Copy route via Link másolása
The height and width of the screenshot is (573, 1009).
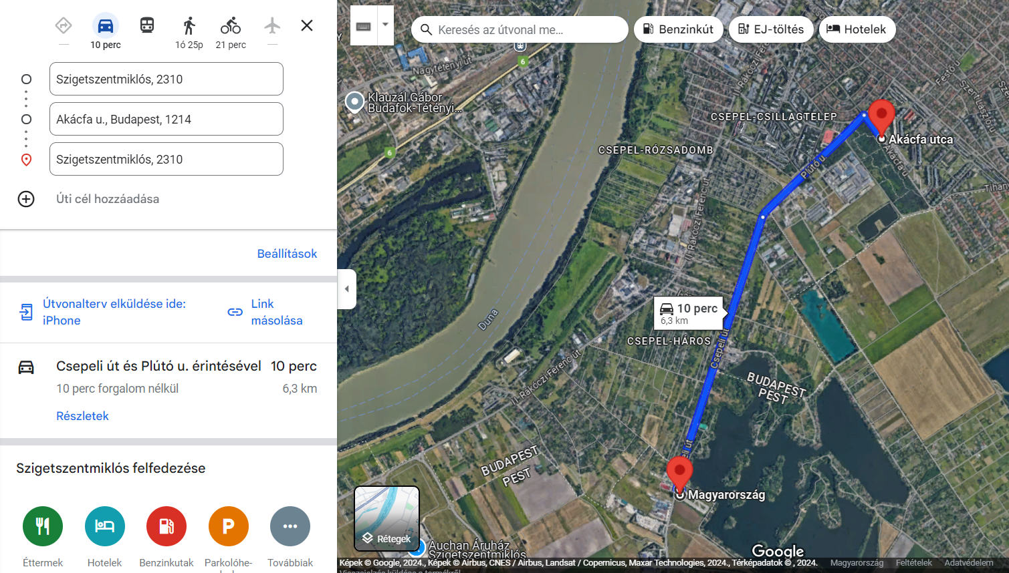click(x=265, y=312)
